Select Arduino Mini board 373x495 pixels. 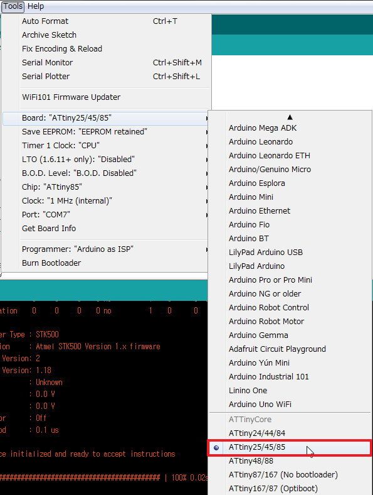tap(290, 197)
